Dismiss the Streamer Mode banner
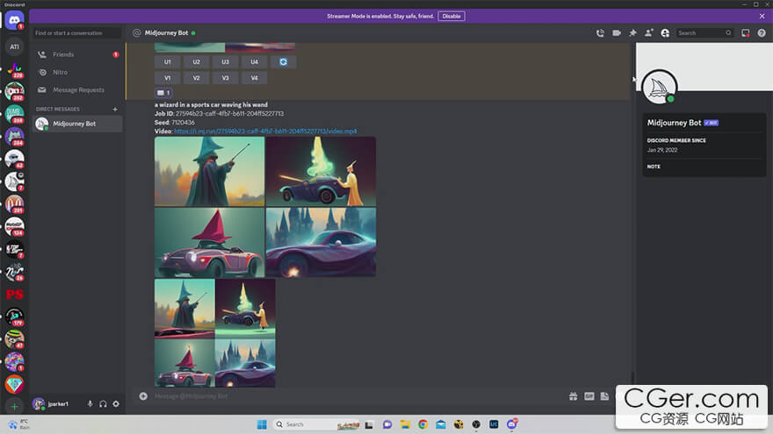 tap(762, 17)
